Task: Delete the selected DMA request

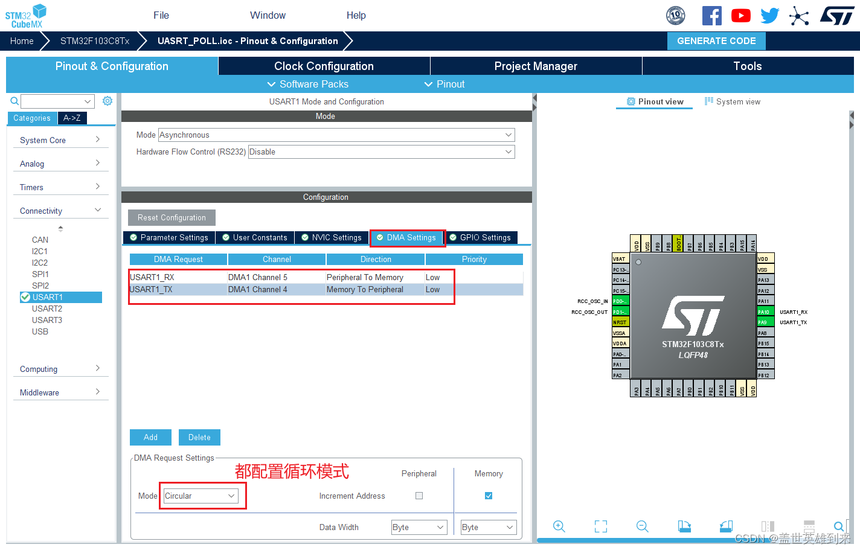Action: pos(199,437)
